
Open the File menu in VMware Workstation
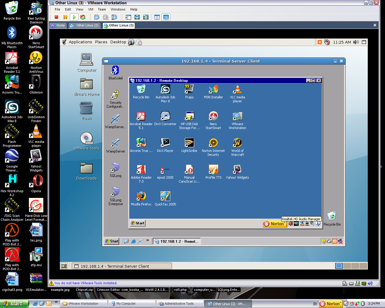57,9
